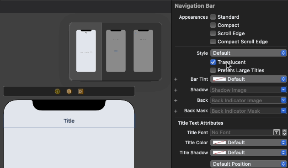Open Back Indicator Mask dropdown arrow
Image resolution: width=288 pixels, height=168 pixels.
[283, 110]
